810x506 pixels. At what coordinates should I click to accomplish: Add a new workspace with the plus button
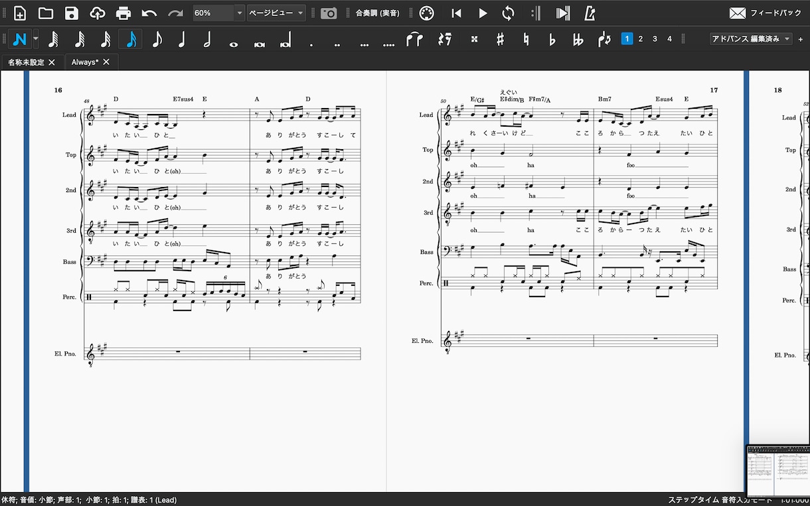801,39
